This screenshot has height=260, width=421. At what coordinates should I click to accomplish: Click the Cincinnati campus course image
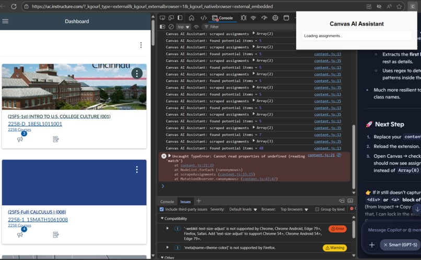pyautogui.click(x=74, y=87)
